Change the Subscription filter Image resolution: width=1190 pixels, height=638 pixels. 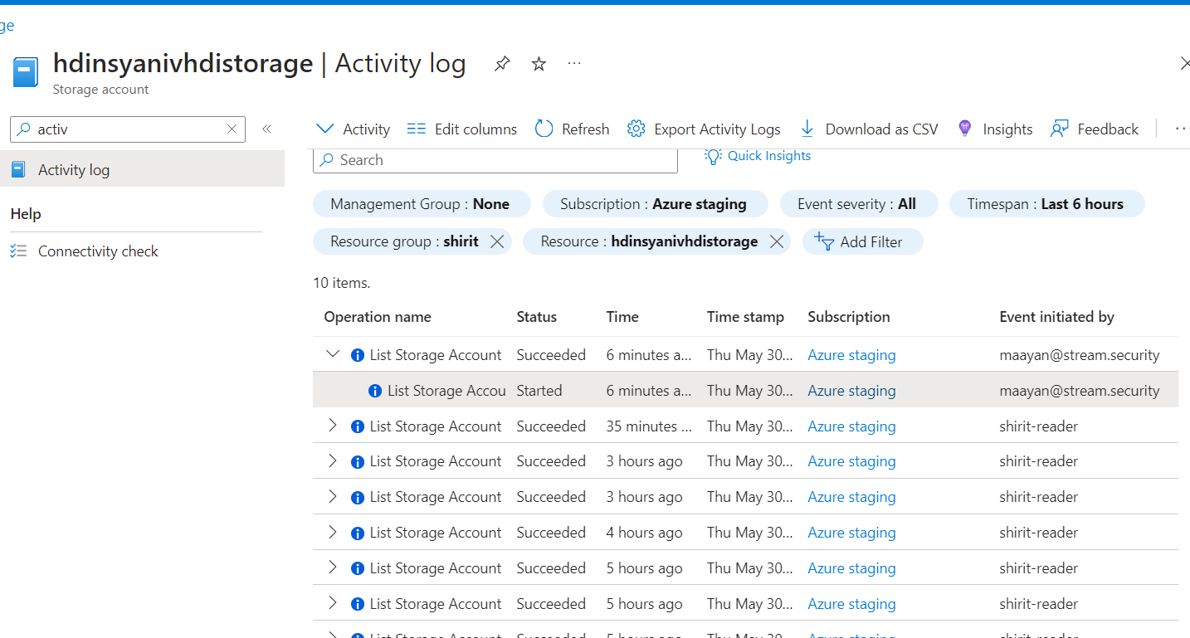pos(655,204)
